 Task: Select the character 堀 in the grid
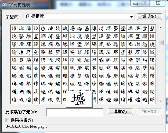click(x=130, y=28)
